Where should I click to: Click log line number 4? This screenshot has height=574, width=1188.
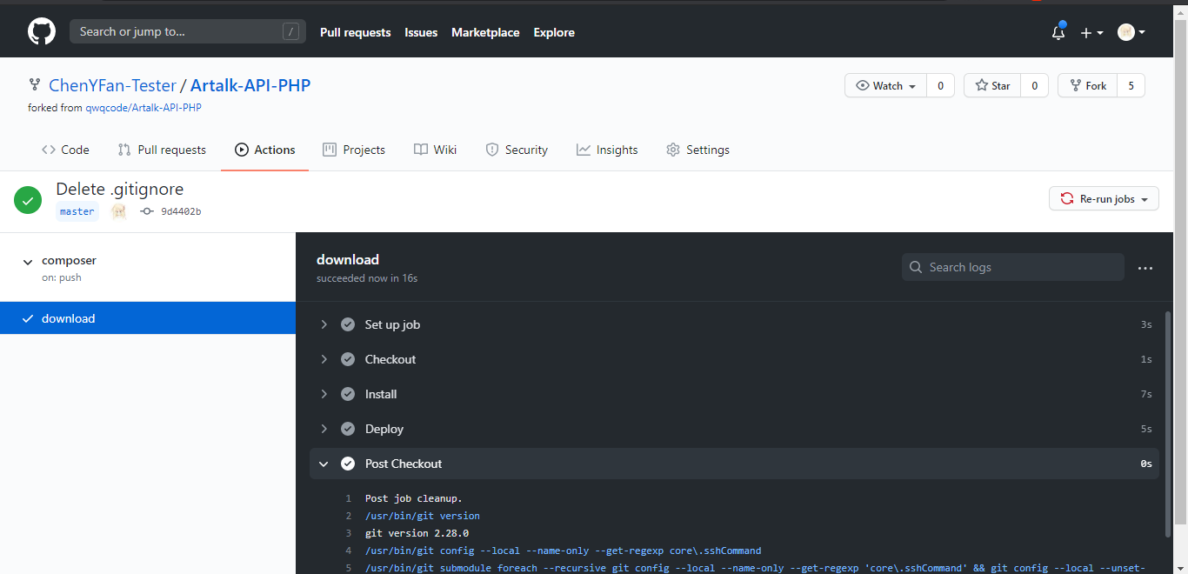coord(348,551)
